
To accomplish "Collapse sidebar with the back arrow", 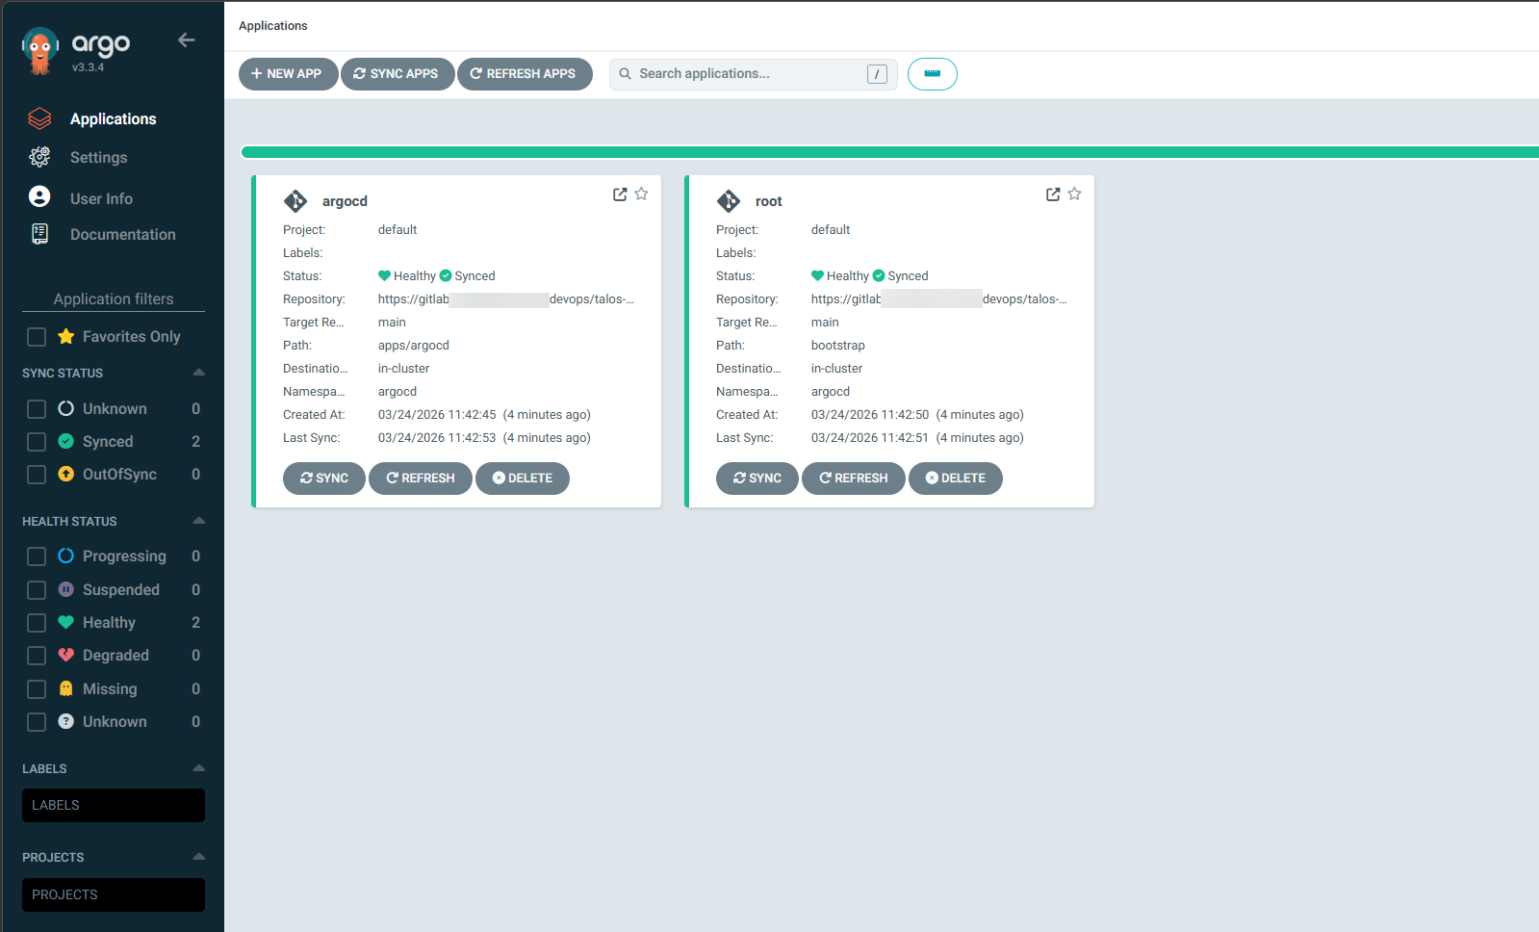I will point(187,39).
